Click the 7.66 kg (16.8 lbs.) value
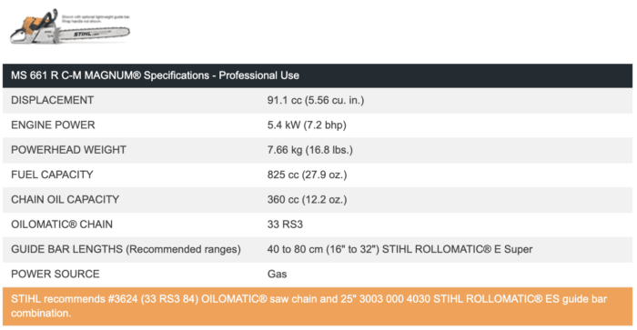 [x=310, y=150]
